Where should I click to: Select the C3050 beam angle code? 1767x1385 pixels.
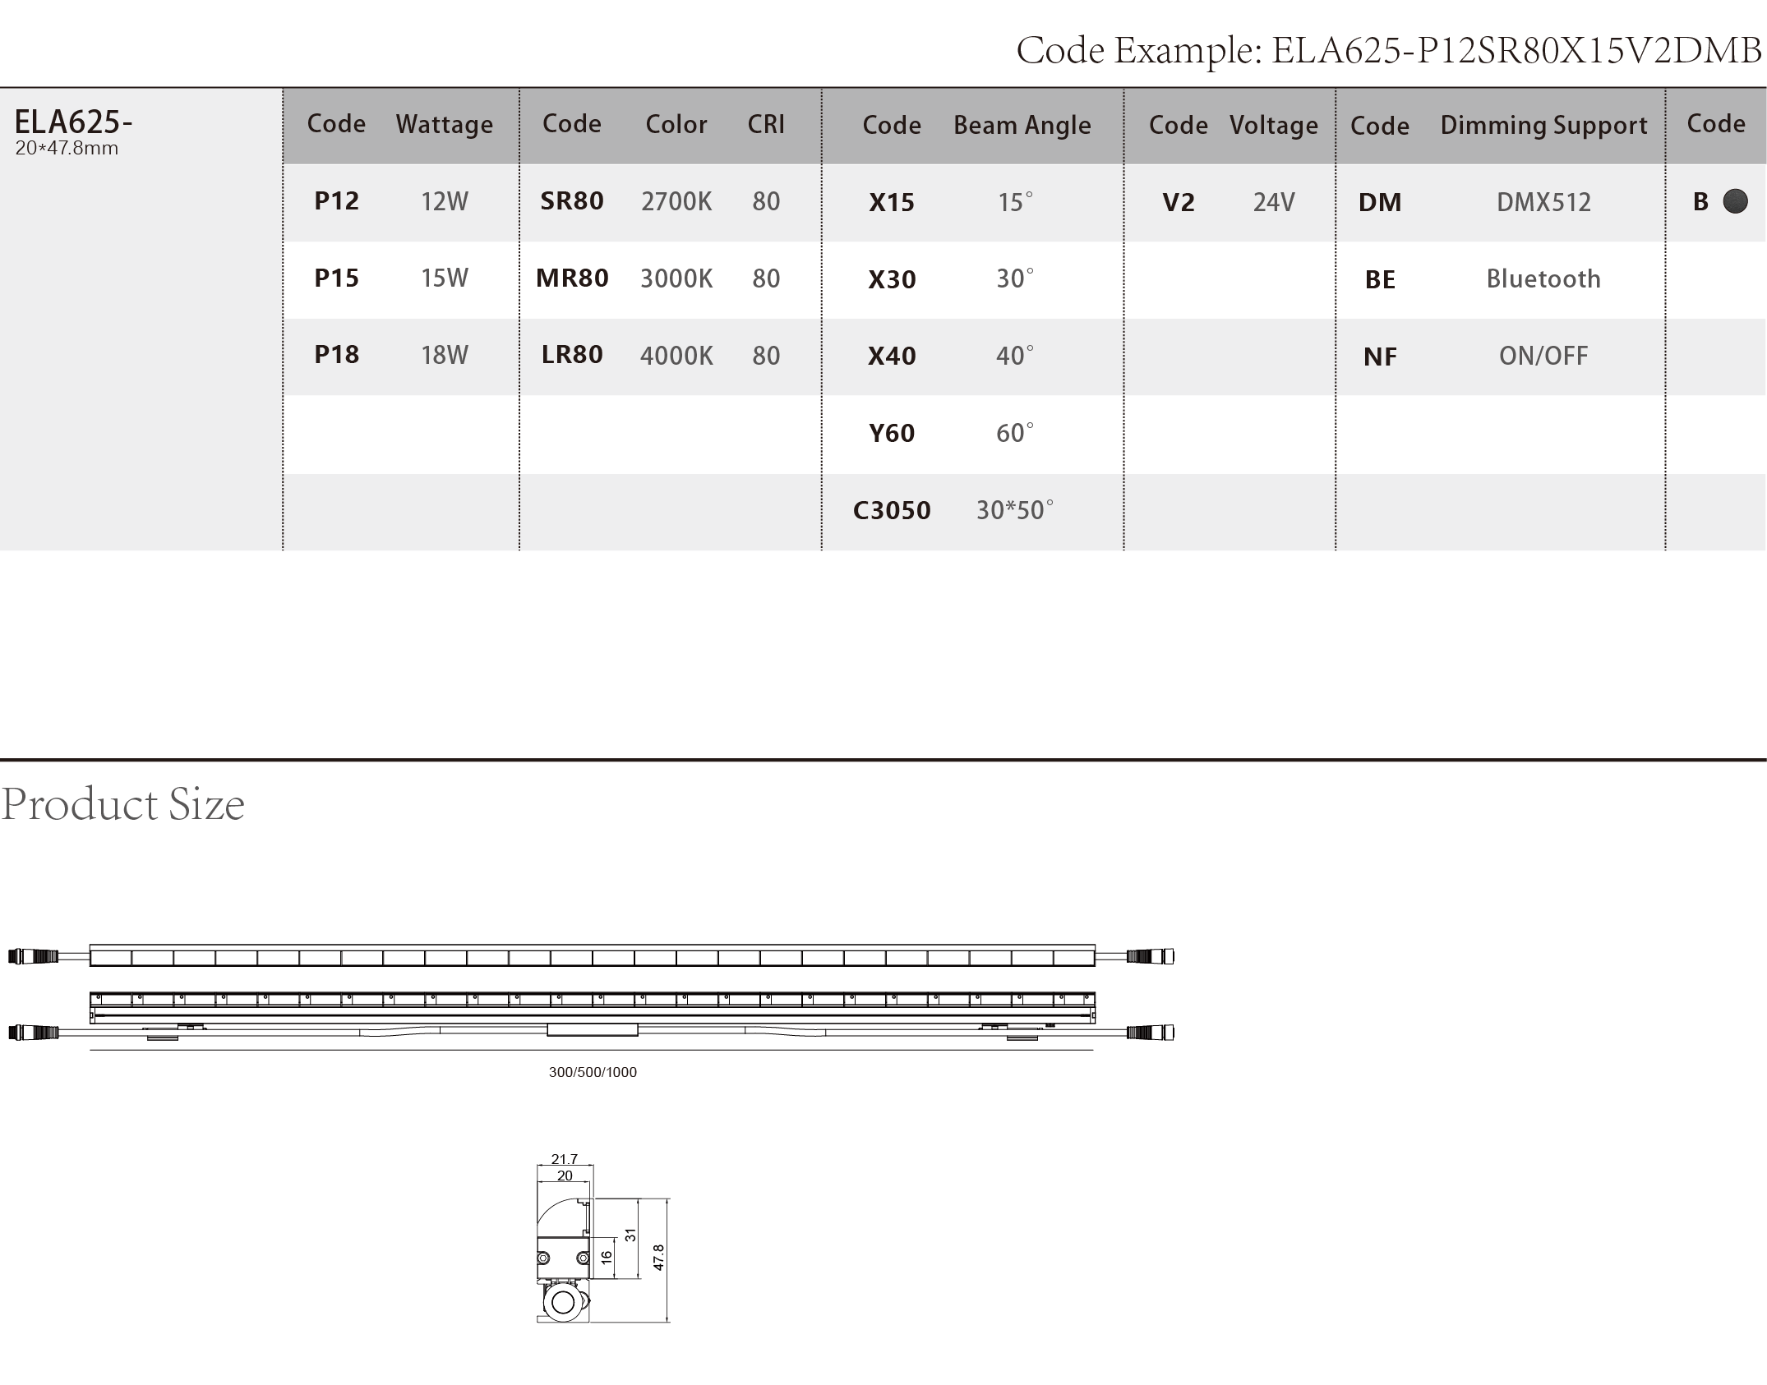(892, 510)
